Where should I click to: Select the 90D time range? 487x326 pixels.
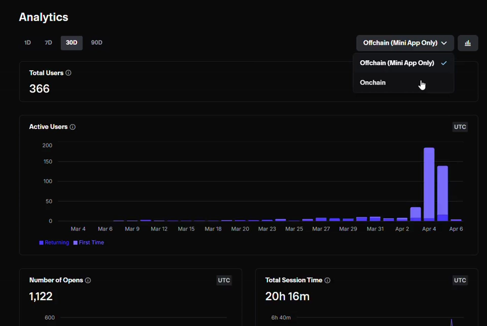point(96,43)
